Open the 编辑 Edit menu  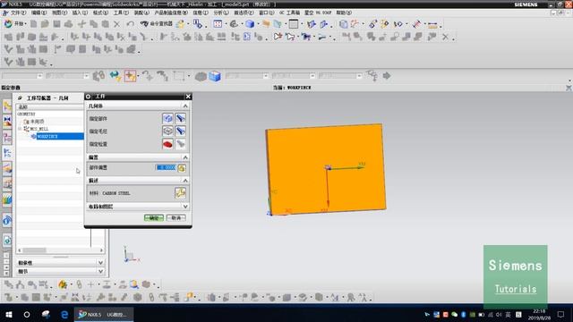pyautogui.click(x=38, y=13)
